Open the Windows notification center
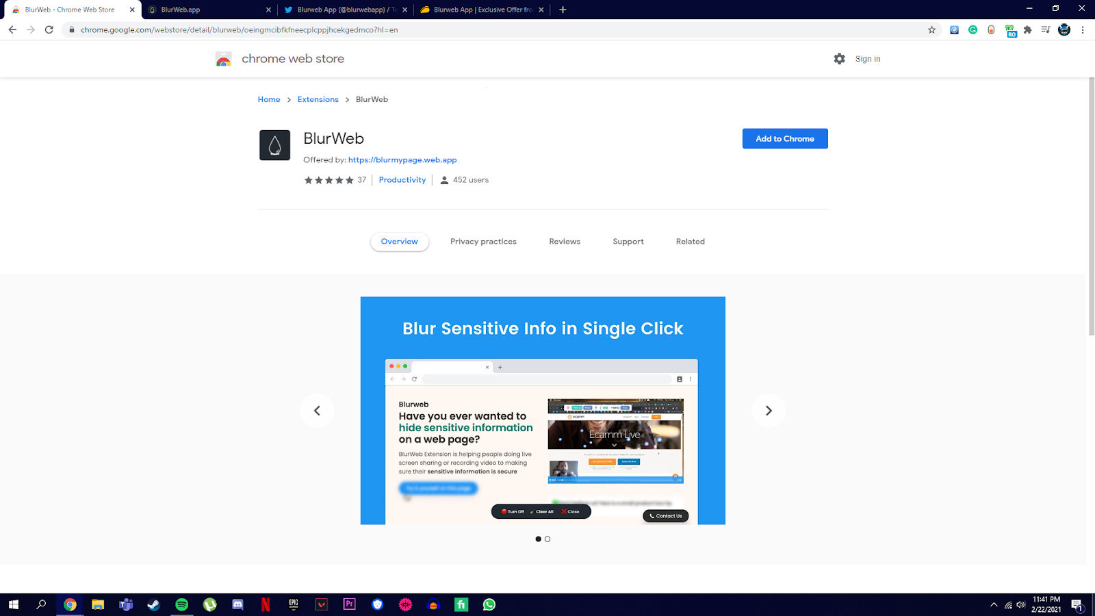The width and height of the screenshot is (1095, 616). coord(1077,604)
